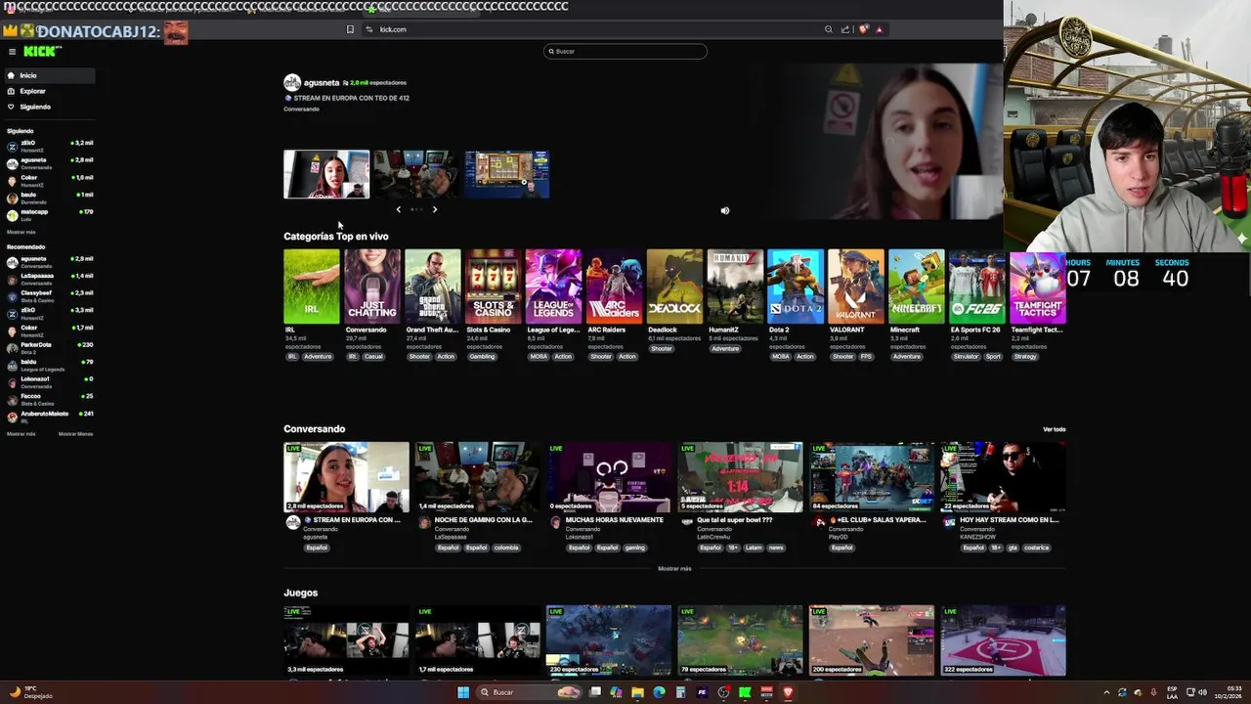
Task: Open the HumanitZ category card
Action: click(735, 286)
